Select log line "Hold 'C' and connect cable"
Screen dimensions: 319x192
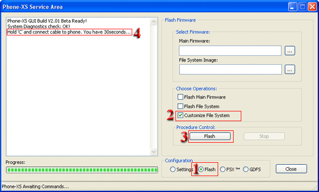[69, 32]
